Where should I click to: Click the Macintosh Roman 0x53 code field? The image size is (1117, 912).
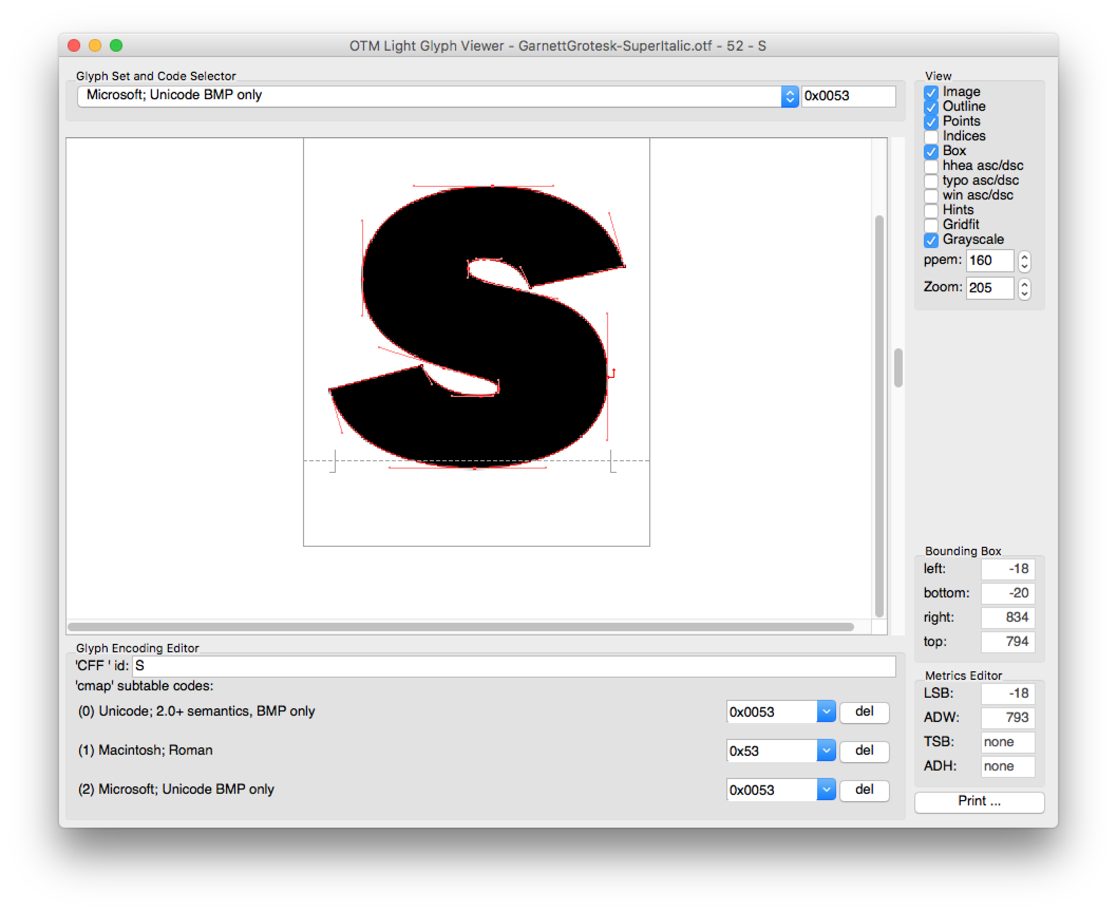click(x=772, y=751)
